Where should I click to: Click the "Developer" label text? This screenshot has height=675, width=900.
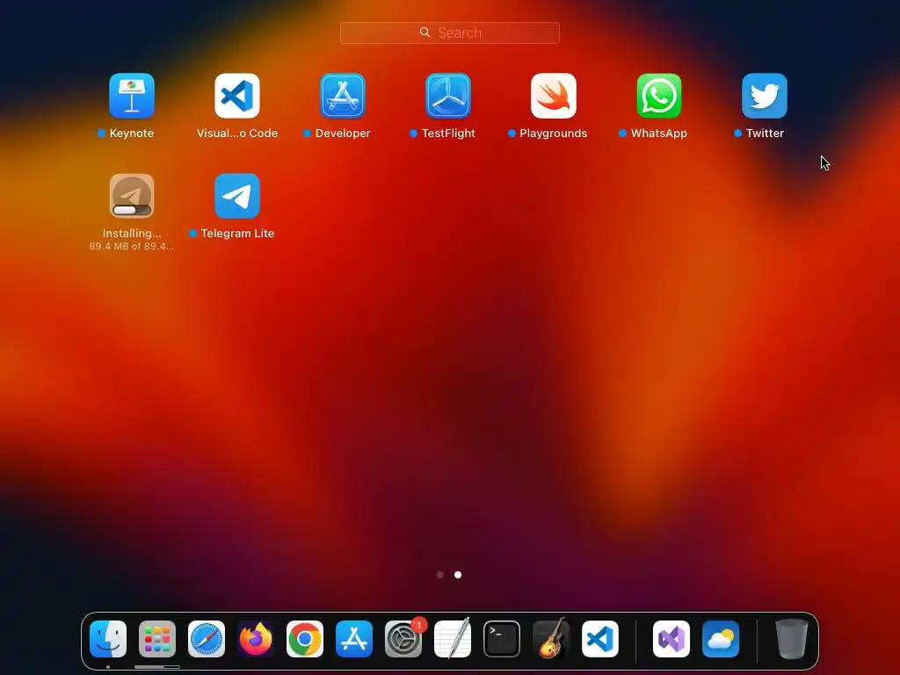[x=343, y=134]
